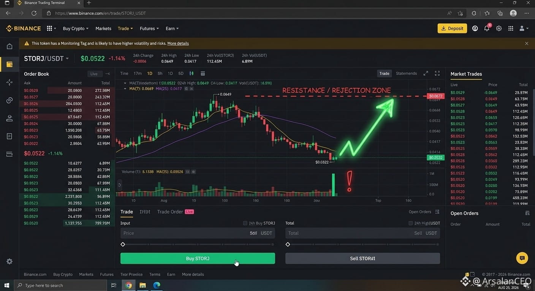Click the card icon in the left sidebar

point(9,154)
